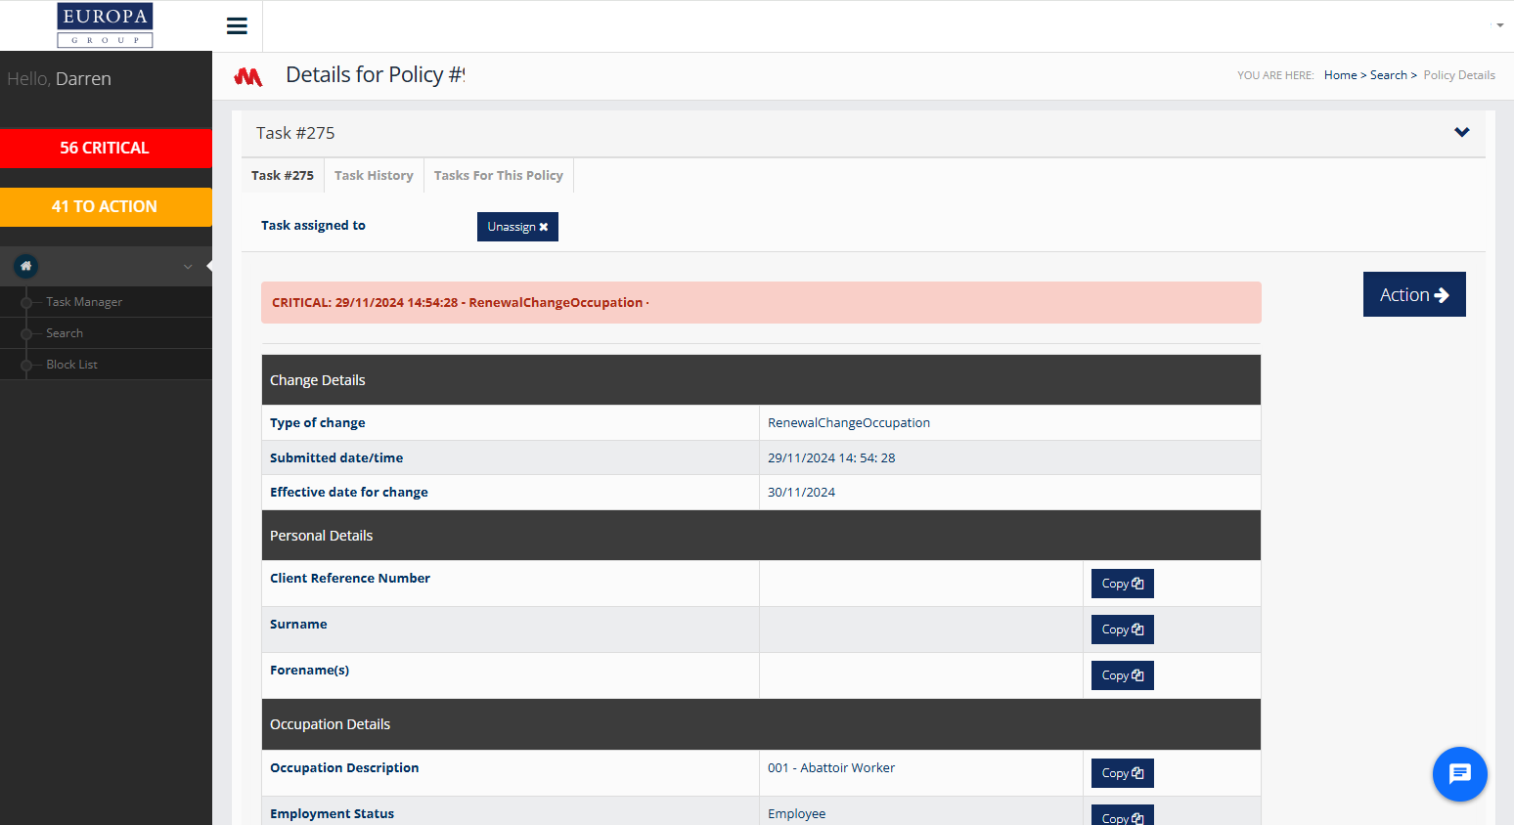Open the blue chat bubble widget
The height and width of the screenshot is (825, 1514).
[x=1459, y=774]
